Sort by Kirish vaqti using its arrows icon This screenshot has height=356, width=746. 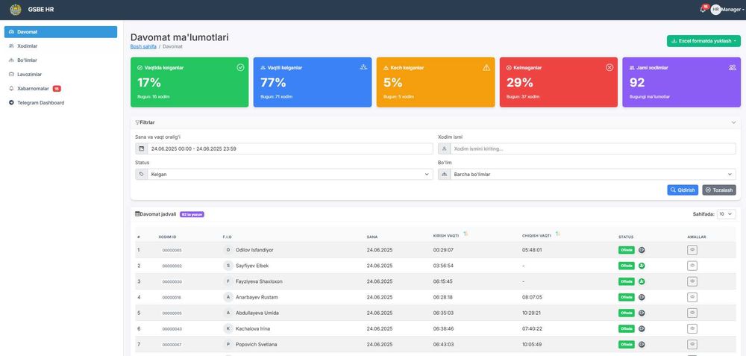coord(466,234)
